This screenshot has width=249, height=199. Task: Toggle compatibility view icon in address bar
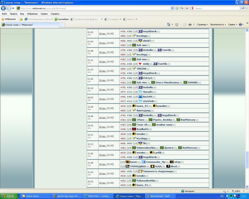point(177,8)
